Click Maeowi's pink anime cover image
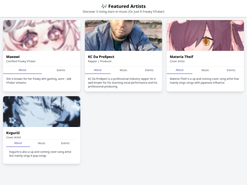247x185 pixels. (42, 35)
